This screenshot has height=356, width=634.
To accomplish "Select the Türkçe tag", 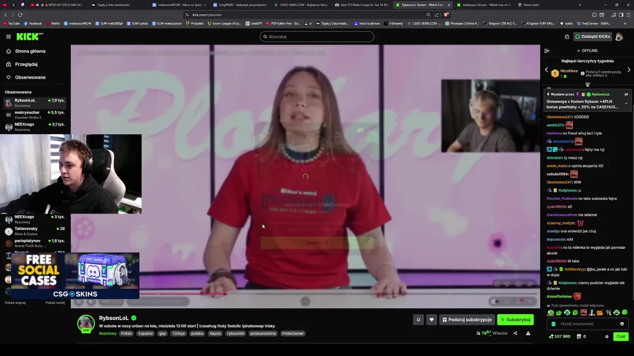I will (178, 333).
